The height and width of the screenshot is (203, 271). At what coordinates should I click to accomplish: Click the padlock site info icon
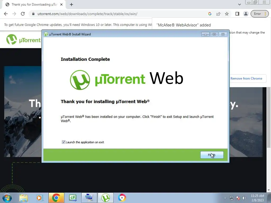[x=33, y=14]
